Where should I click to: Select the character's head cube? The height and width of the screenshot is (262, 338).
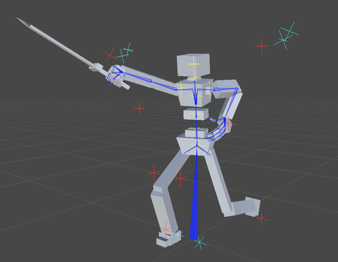[x=193, y=65]
